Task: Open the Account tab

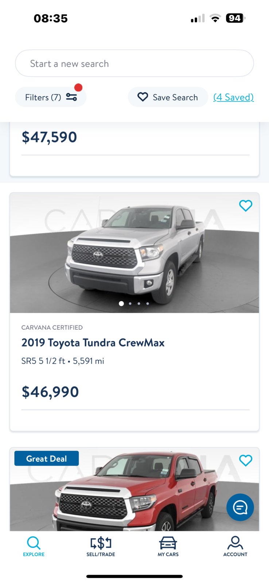Action: (x=235, y=547)
